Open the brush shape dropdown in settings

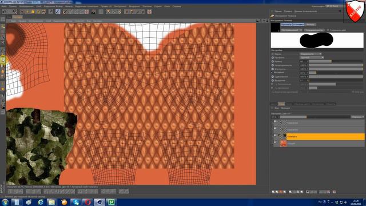click(x=311, y=54)
